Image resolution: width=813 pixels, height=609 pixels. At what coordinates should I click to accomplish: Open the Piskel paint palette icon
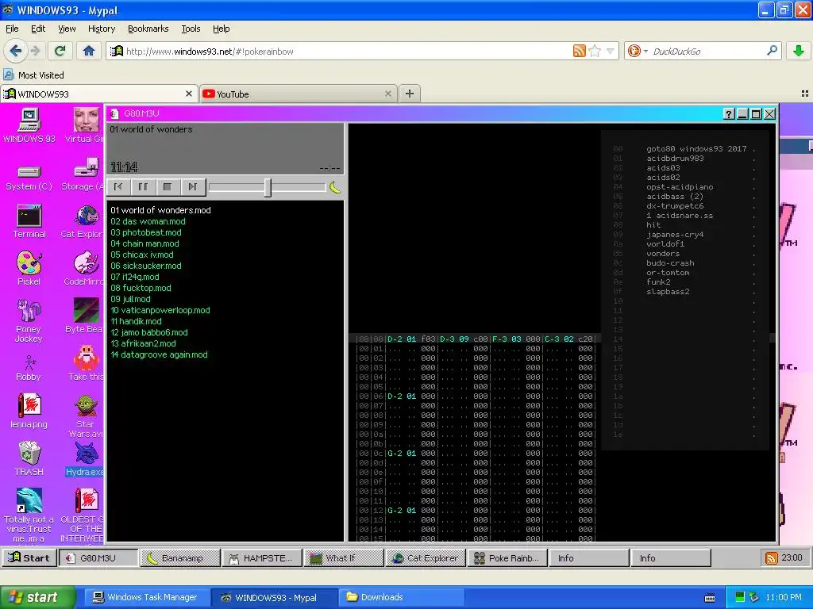(x=29, y=268)
